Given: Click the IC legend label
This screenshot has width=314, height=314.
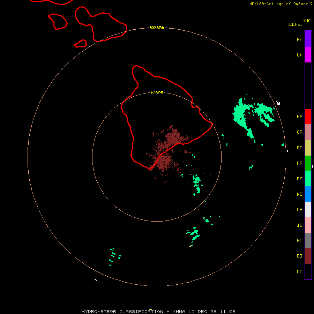Looking at the screenshot, I should click(x=299, y=225).
